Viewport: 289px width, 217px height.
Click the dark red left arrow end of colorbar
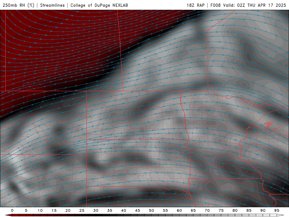(8, 215)
